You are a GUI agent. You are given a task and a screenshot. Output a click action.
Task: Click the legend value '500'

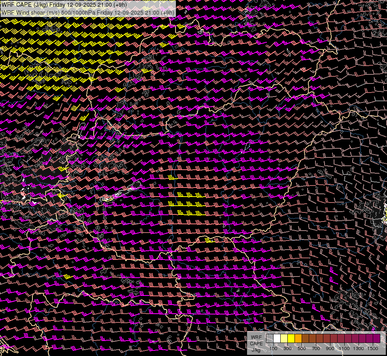pos(302,348)
